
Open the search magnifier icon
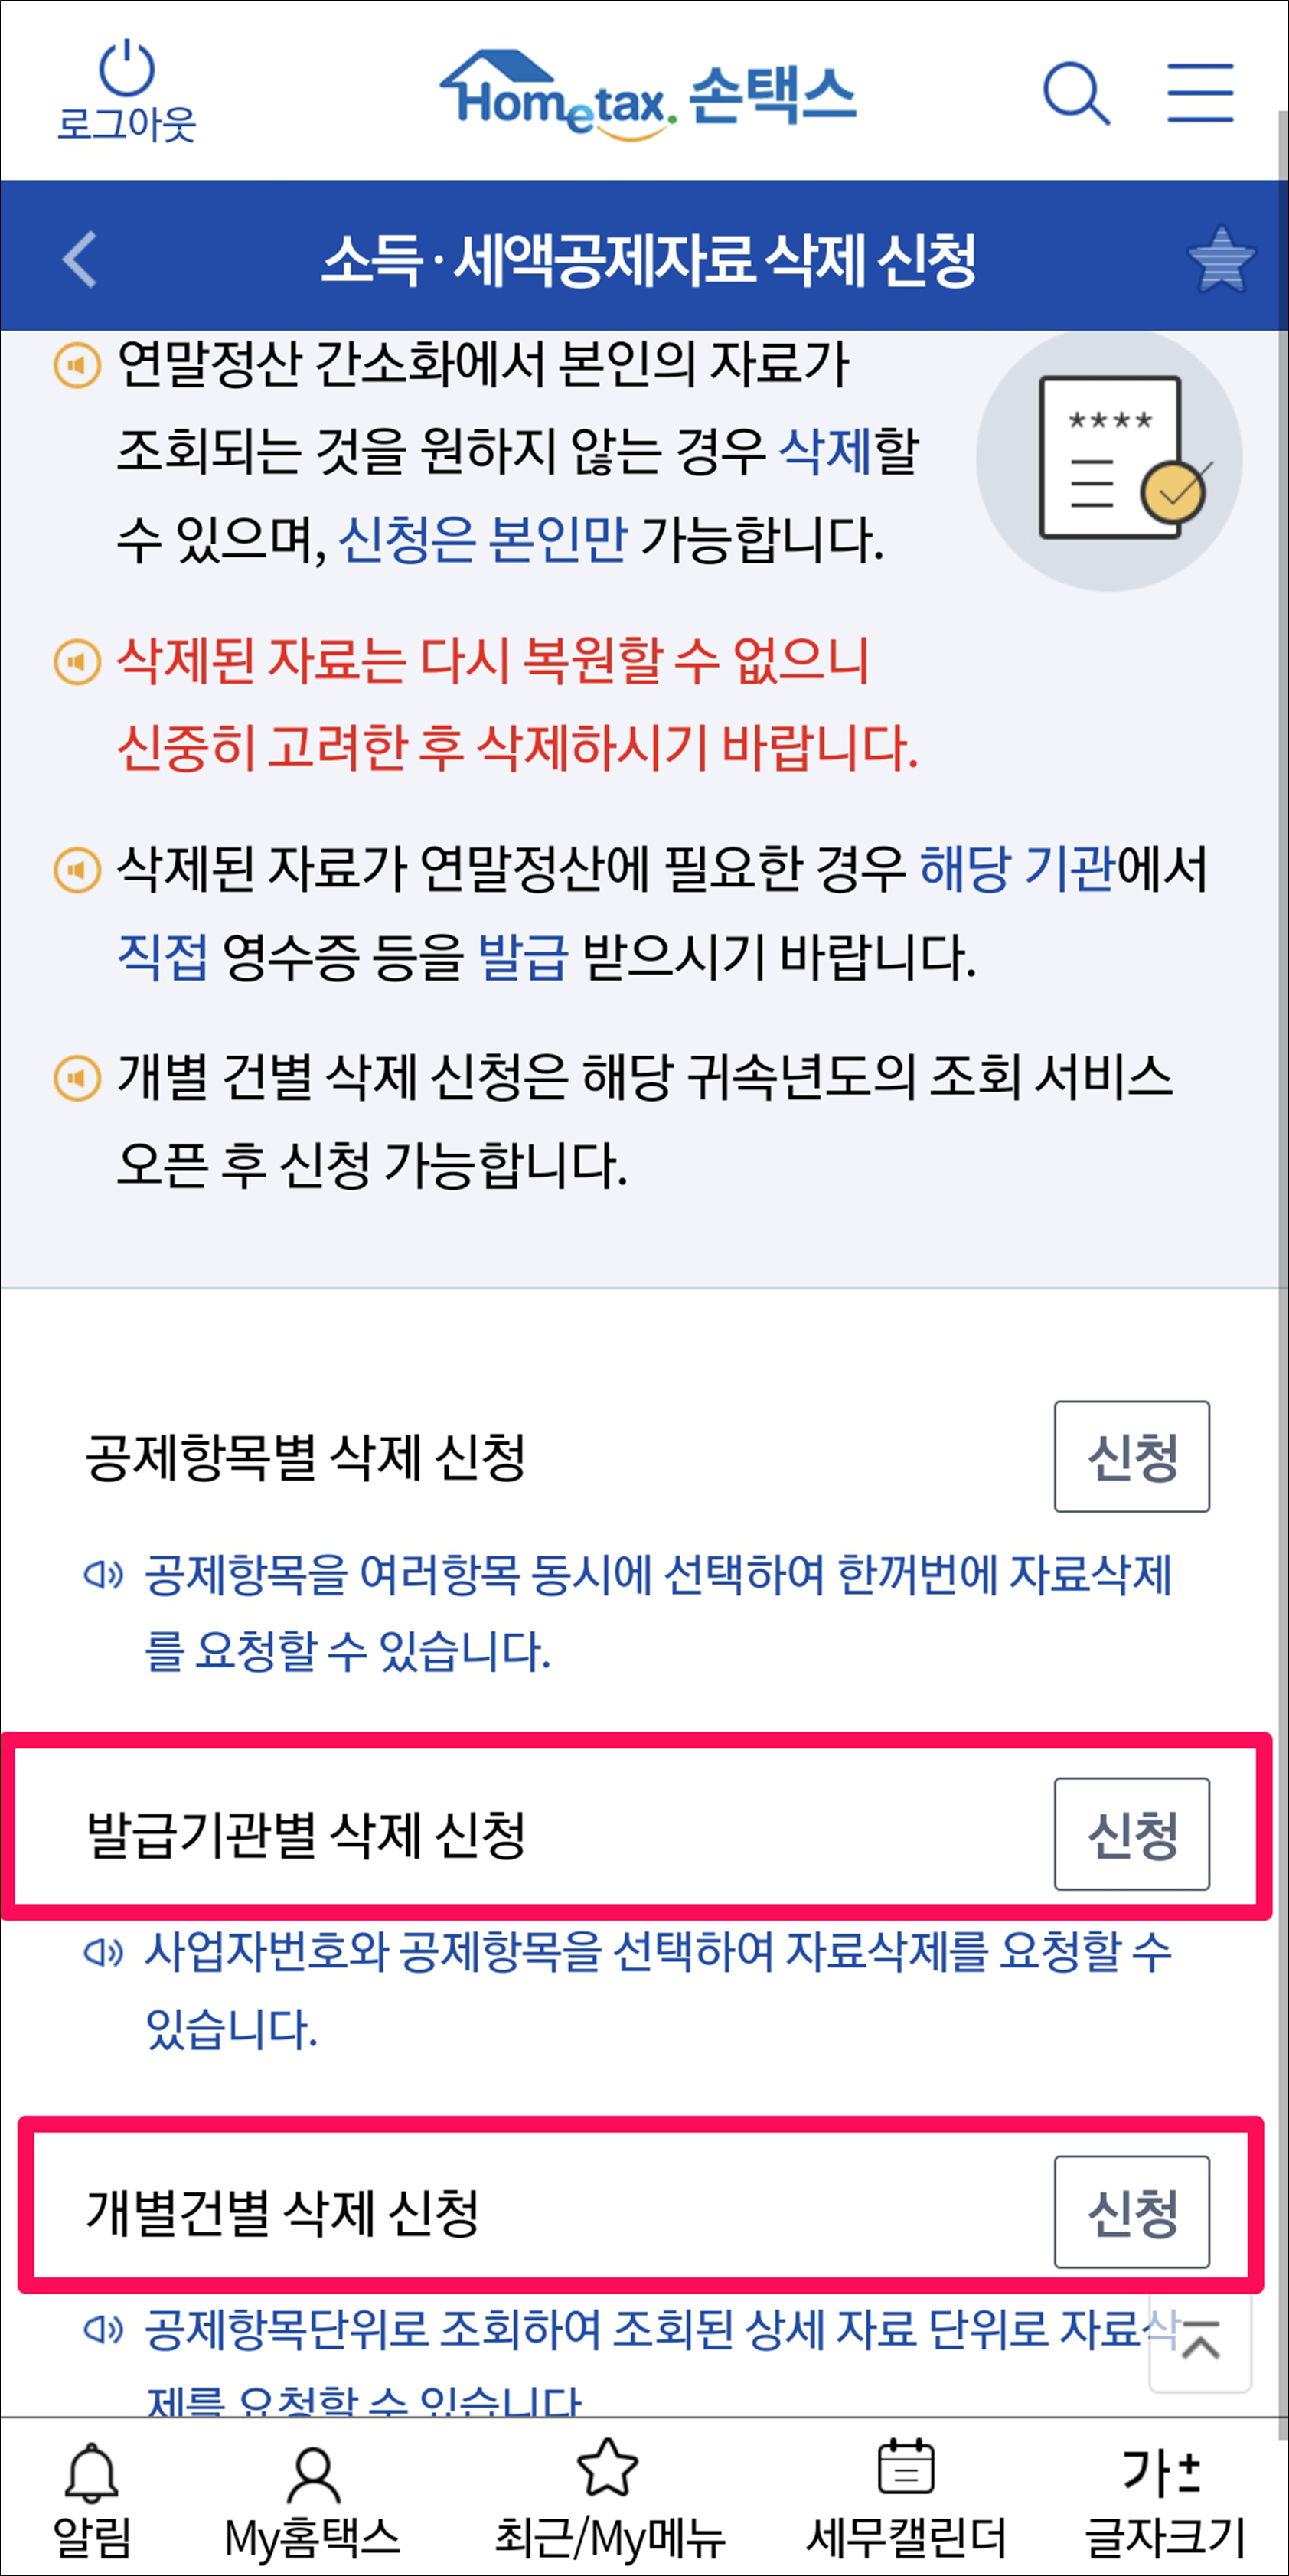click(1076, 93)
